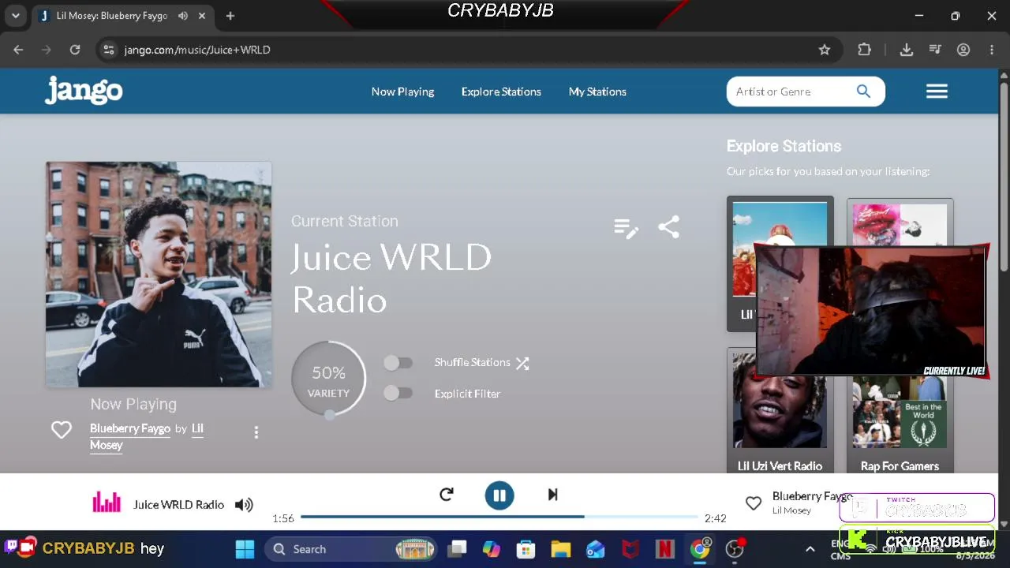
Task: Open Chrome three-dot menu
Action: 992,50
